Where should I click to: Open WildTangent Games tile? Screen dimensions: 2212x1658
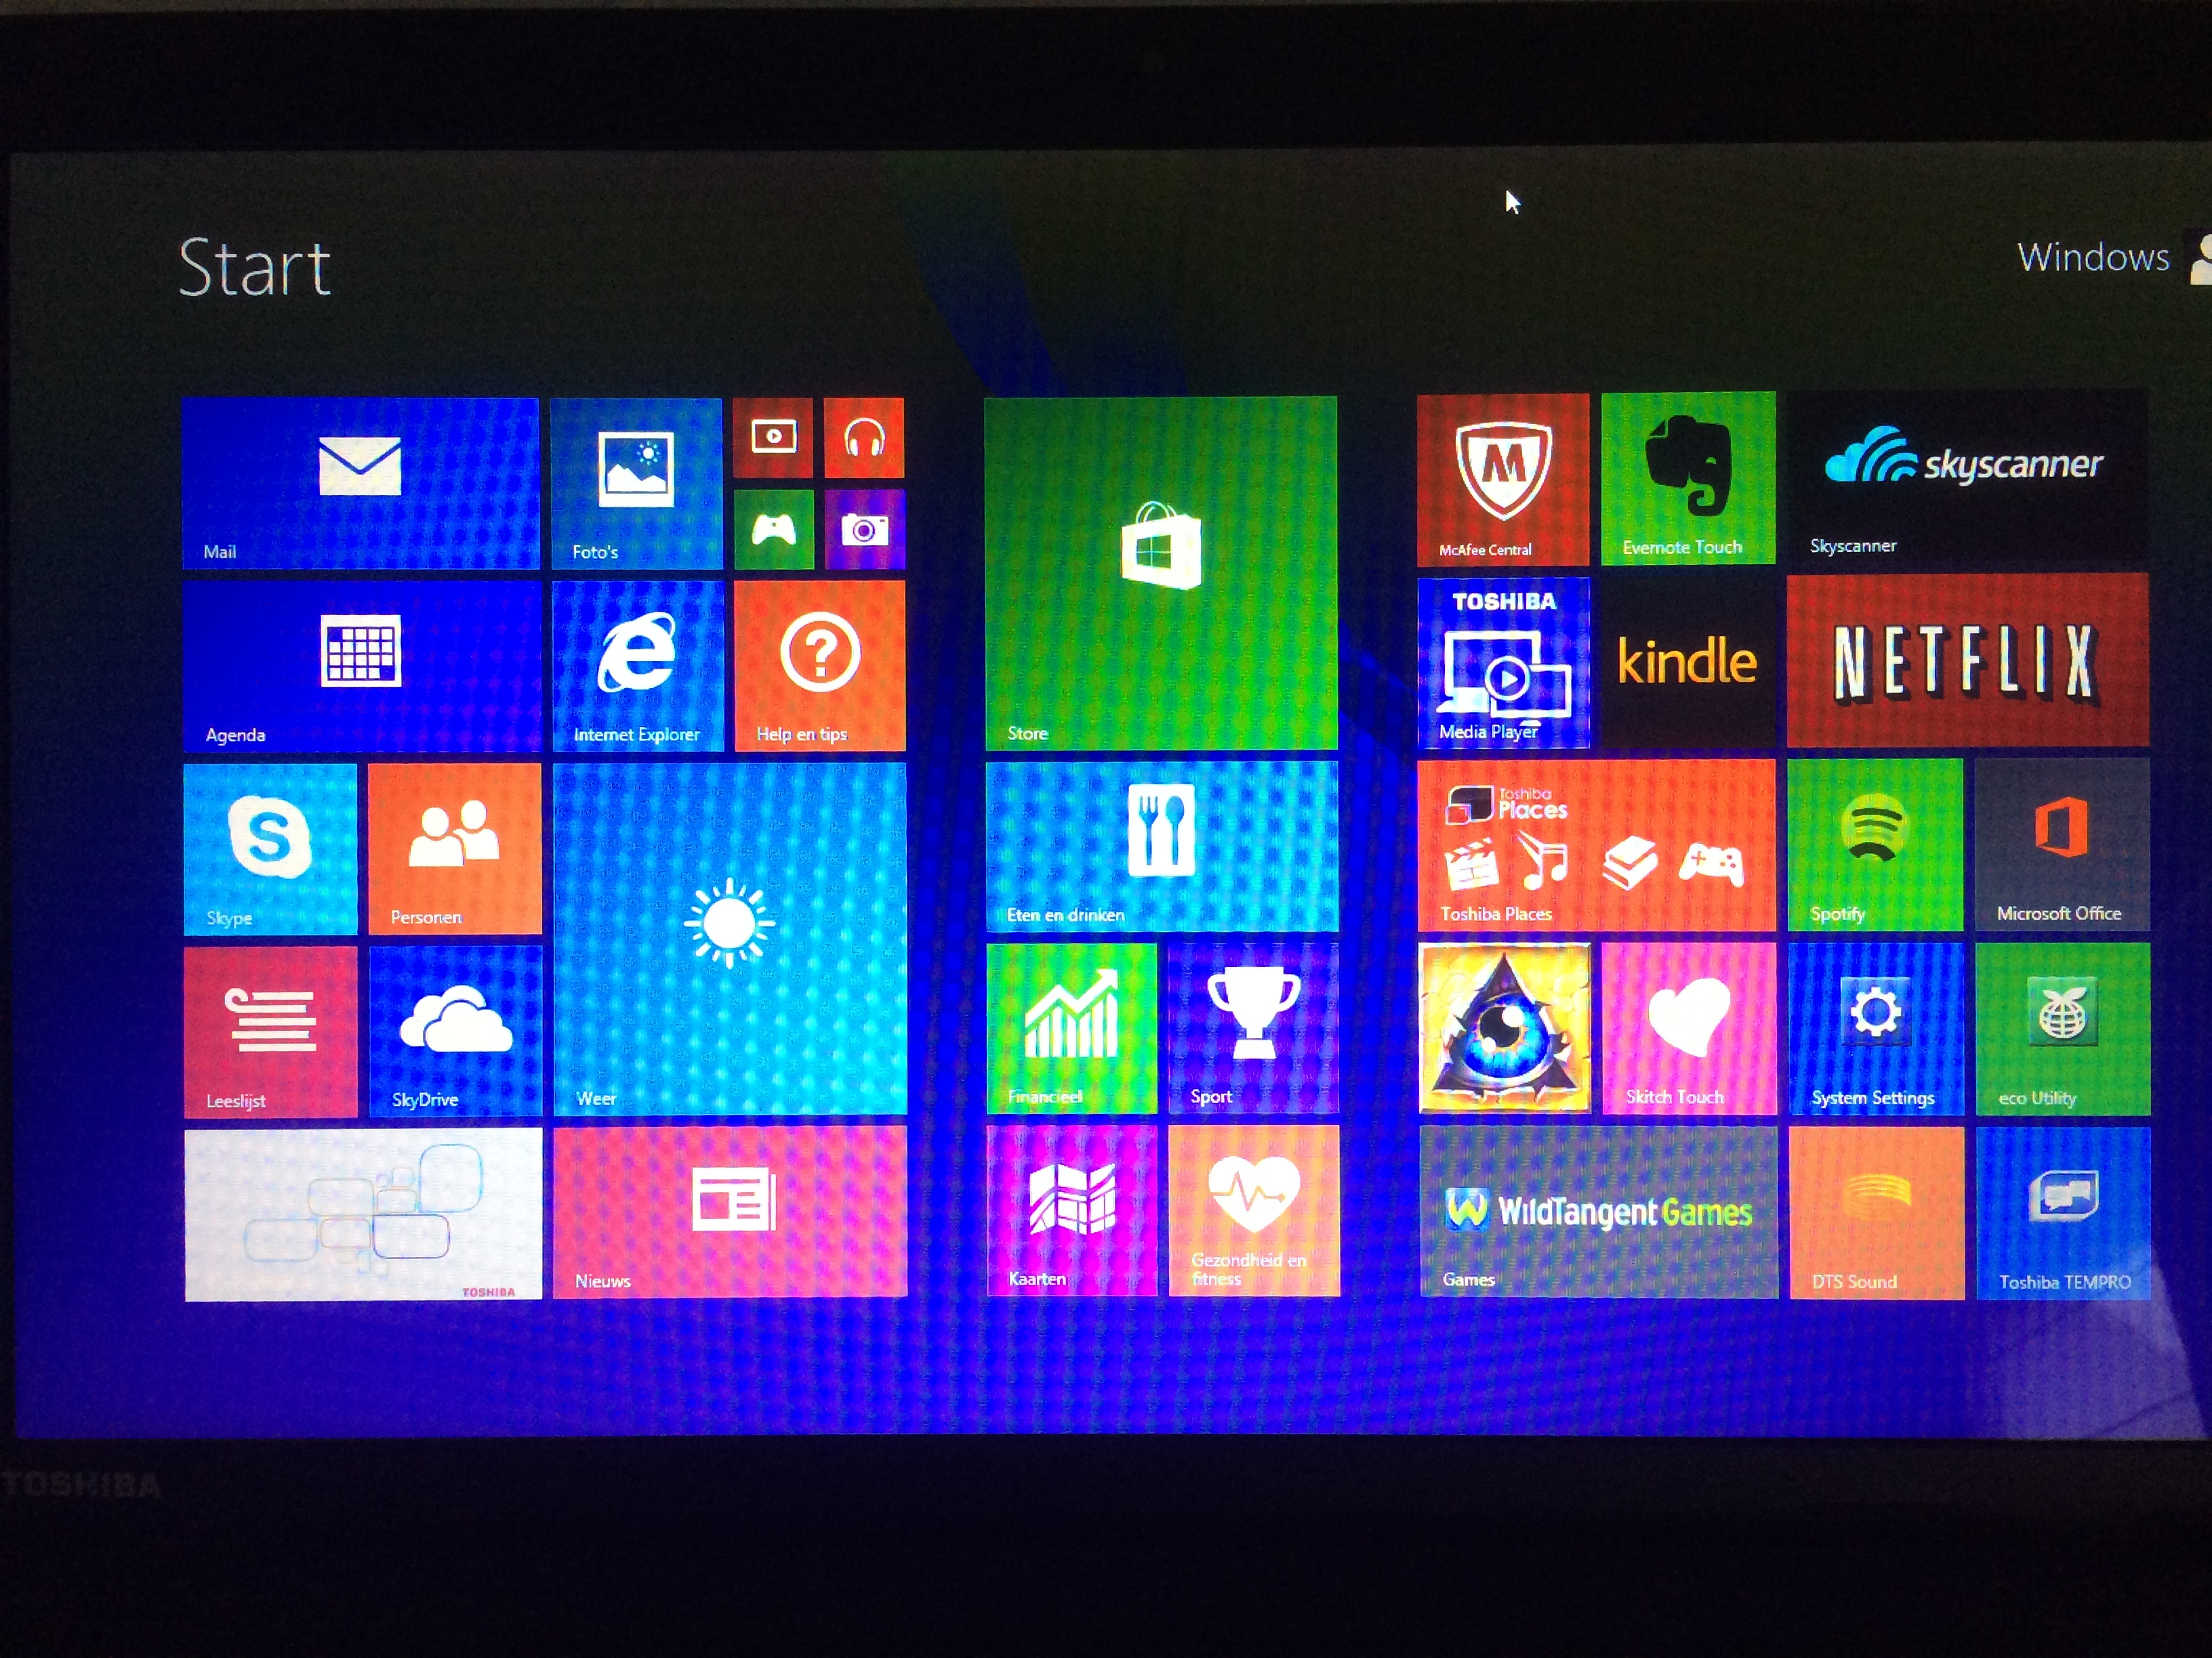[1598, 1213]
